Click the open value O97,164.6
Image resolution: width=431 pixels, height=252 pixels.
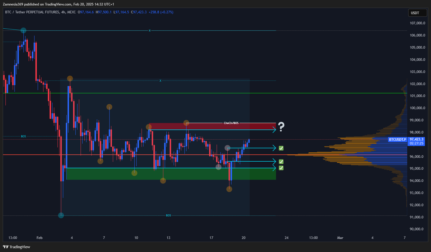click(x=86, y=12)
